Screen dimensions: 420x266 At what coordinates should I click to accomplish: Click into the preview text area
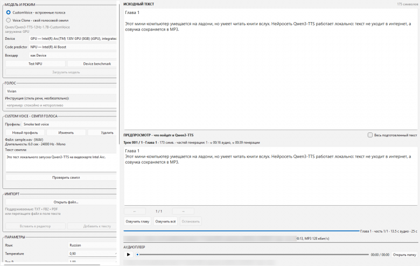tap(271, 176)
